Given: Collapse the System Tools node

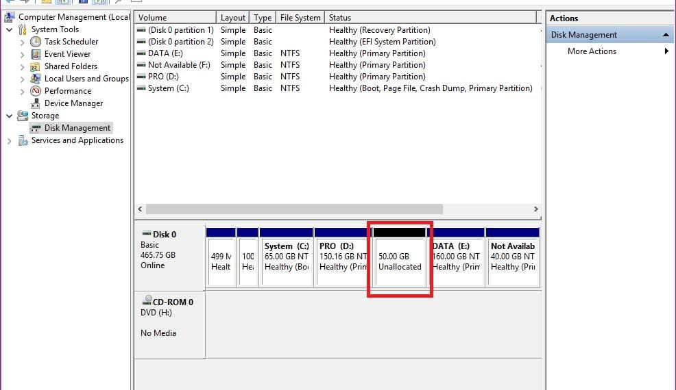Looking at the screenshot, I should (x=9, y=29).
